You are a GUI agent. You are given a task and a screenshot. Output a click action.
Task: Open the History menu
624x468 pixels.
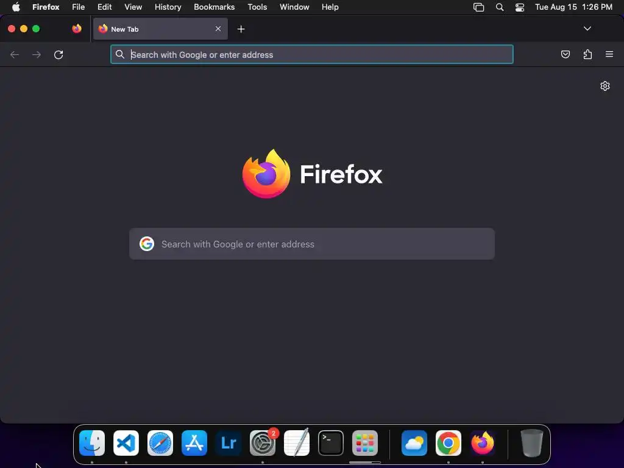[x=168, y=7]
